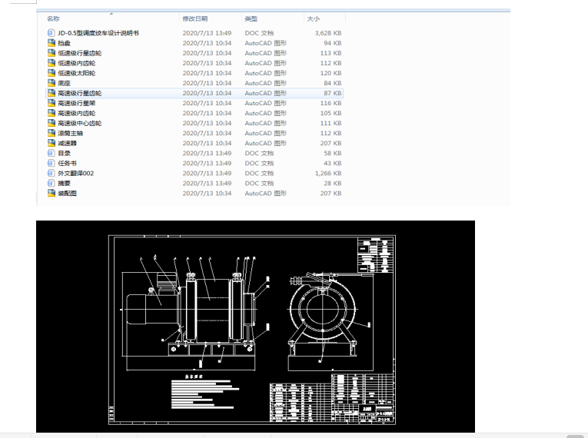Click the file name 减速器
588x438 pixels.
(67, 143)
